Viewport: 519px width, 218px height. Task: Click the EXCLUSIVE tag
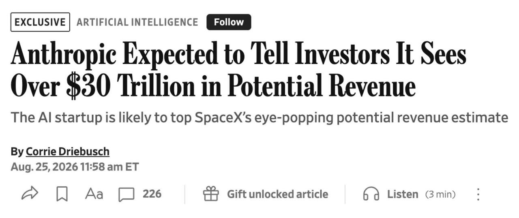[x=40, y=22]
